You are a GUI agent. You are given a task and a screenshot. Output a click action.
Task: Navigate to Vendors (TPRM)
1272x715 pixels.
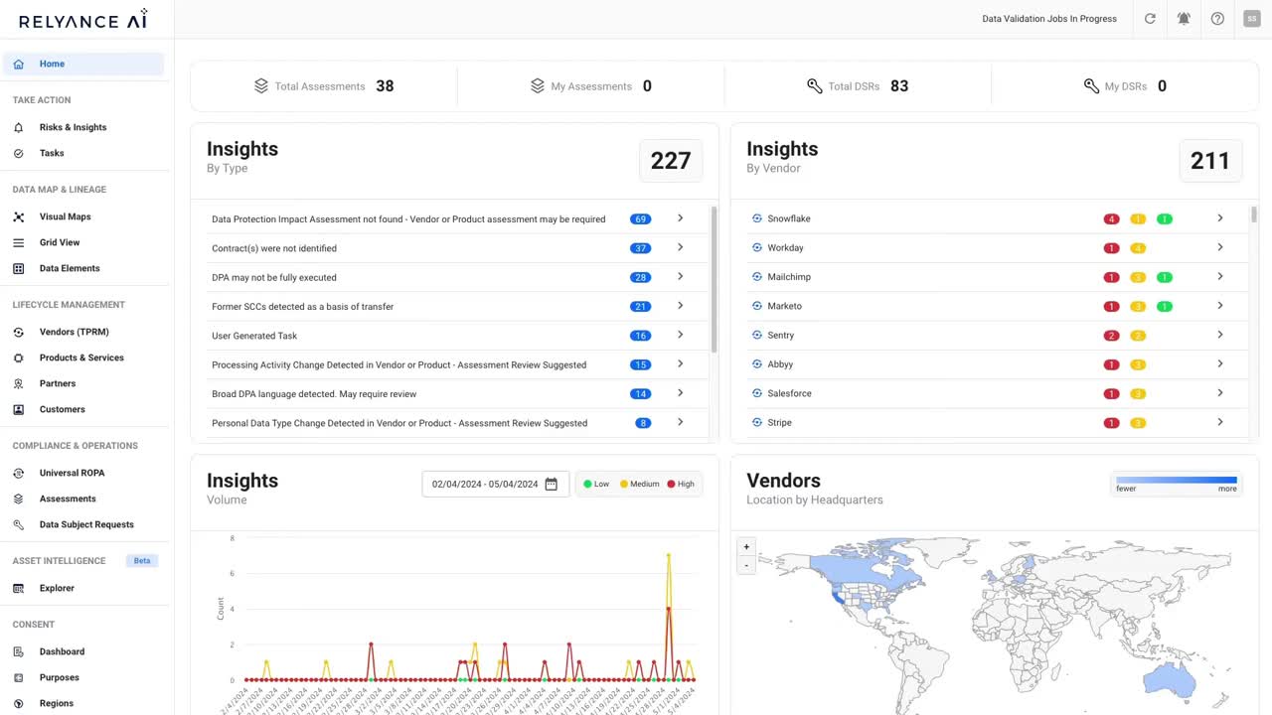pos(75,332)
